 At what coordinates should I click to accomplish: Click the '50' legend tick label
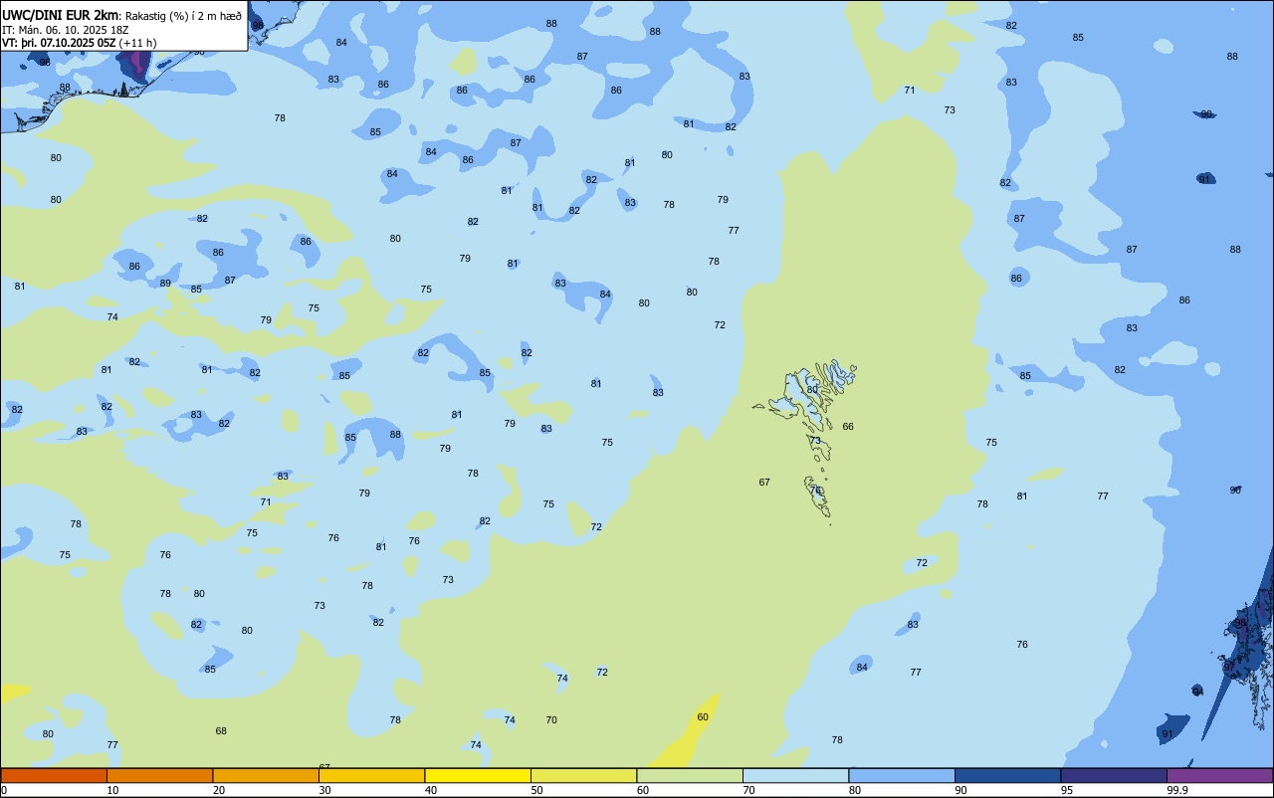(537, 790)
